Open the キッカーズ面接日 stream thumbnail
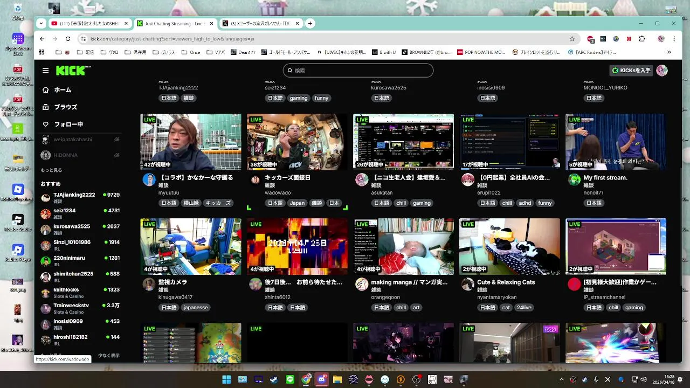The width and height of the screenshot is (690, 388). 297,142
